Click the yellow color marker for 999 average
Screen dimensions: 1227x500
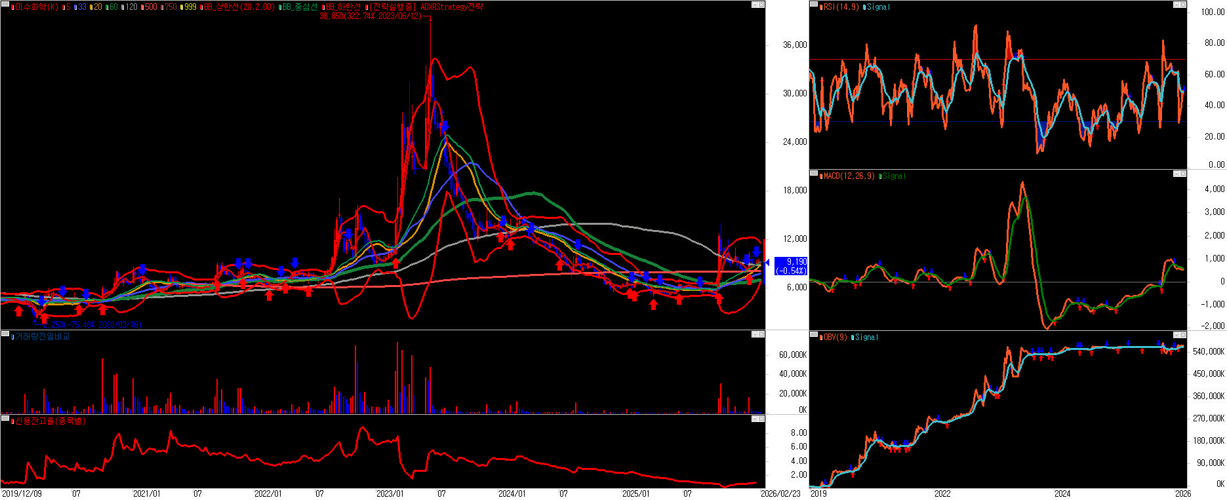(182, 7)
